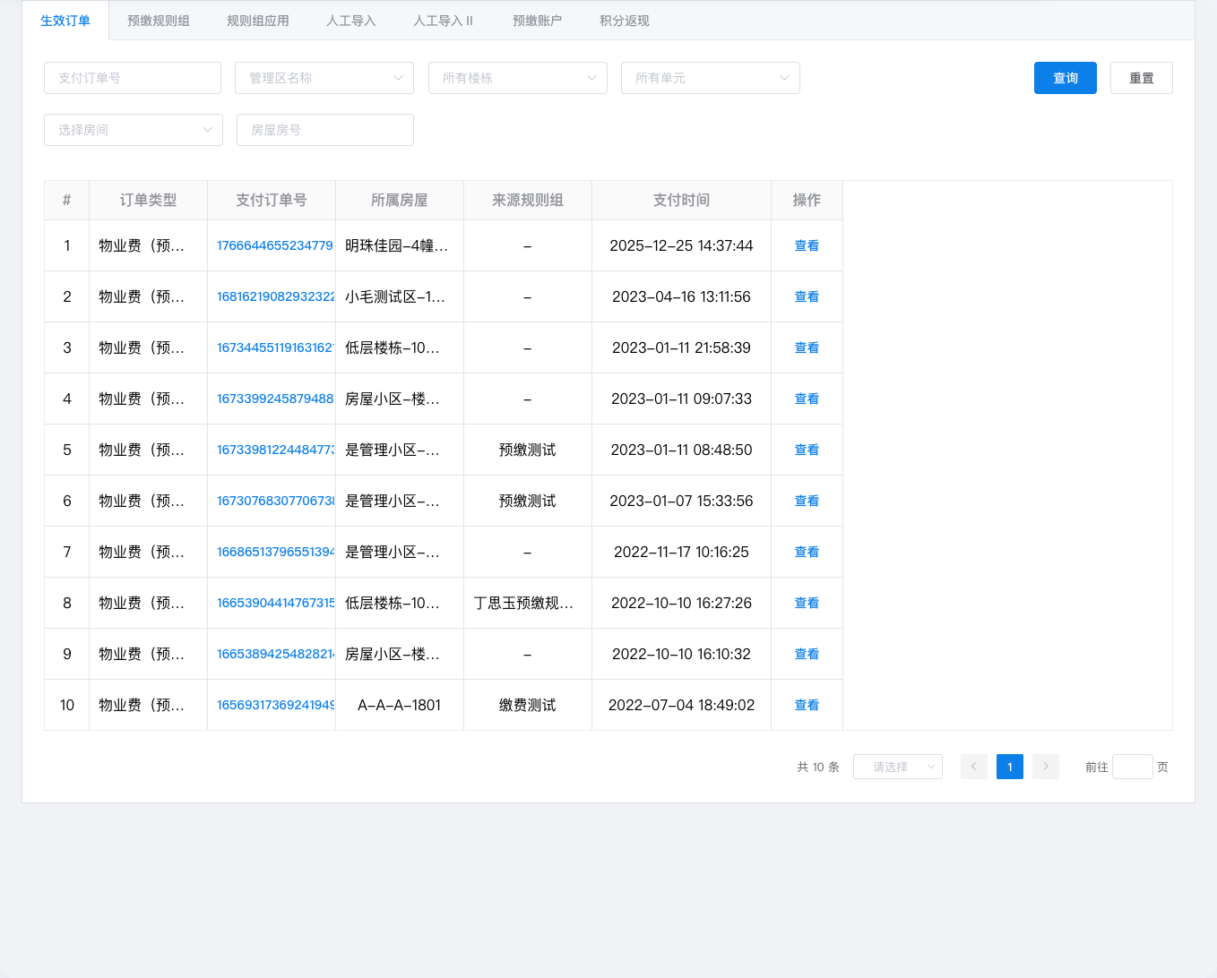Image resolution: width=1217 pixels, height=978 pixels.
Task: Open payment order link in row 5
Action: coord(275,450)
